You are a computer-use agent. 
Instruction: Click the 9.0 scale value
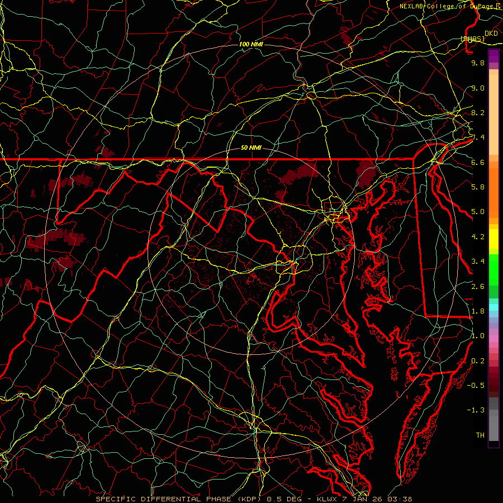tap(478, 88)
